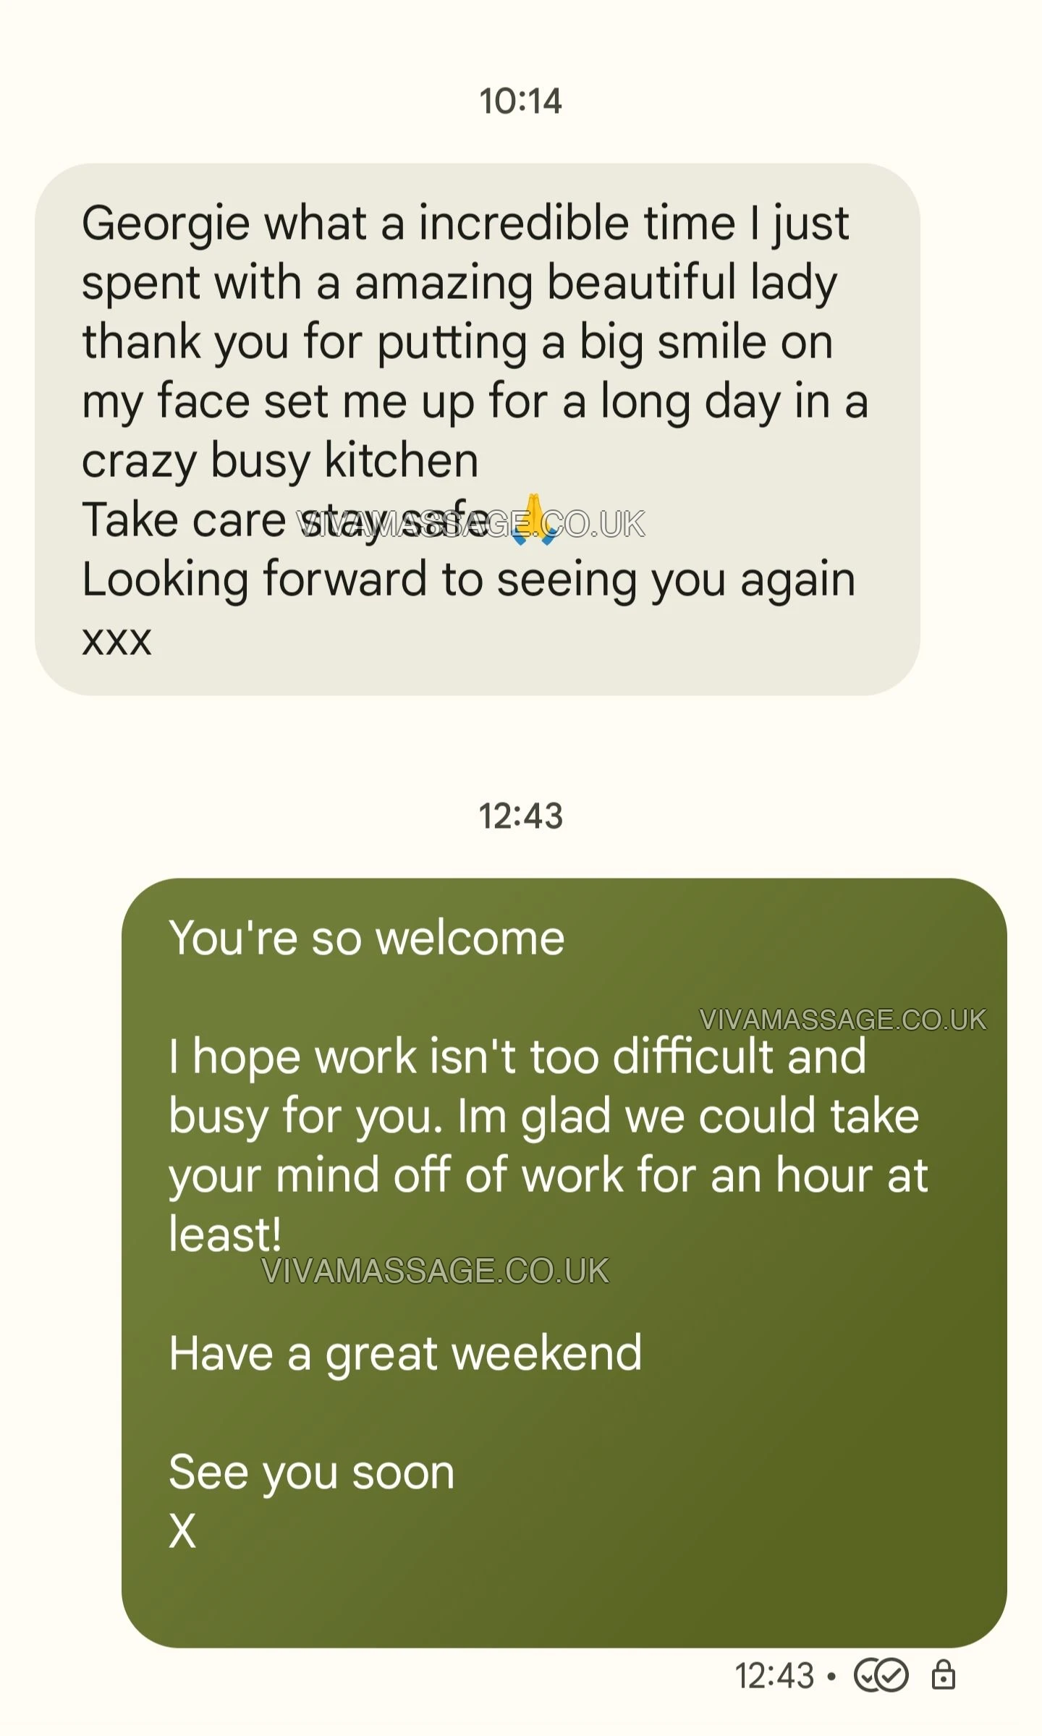Screen dimensions: 1042x1736
Task: Click the double-check read receipt icon
Action: pos(881,1675)
